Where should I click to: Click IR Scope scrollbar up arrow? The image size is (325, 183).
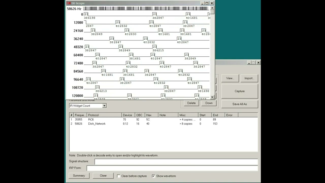(212, 8)
